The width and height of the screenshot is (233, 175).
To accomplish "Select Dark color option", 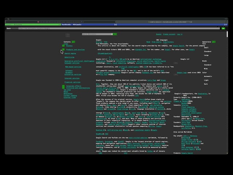I will 206,84.
